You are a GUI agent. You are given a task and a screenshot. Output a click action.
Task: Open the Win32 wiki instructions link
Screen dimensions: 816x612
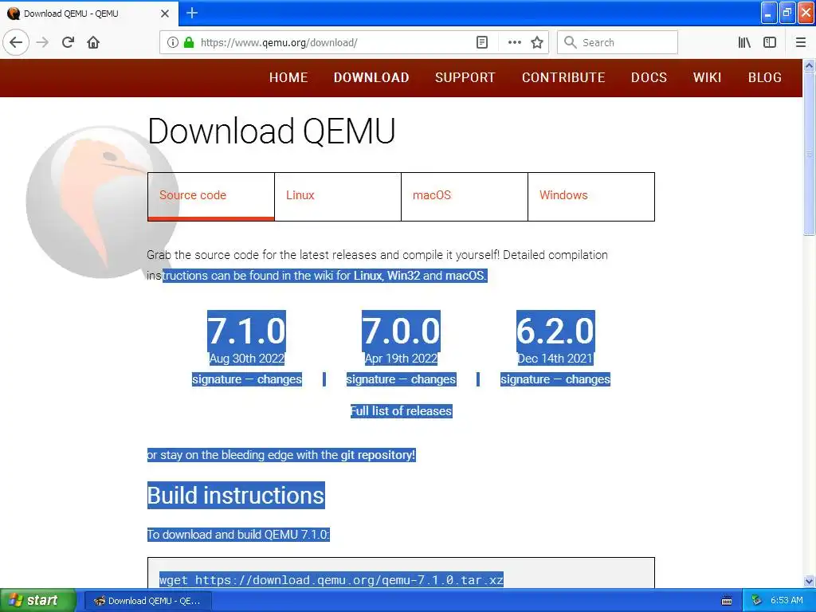pos(403,276)
